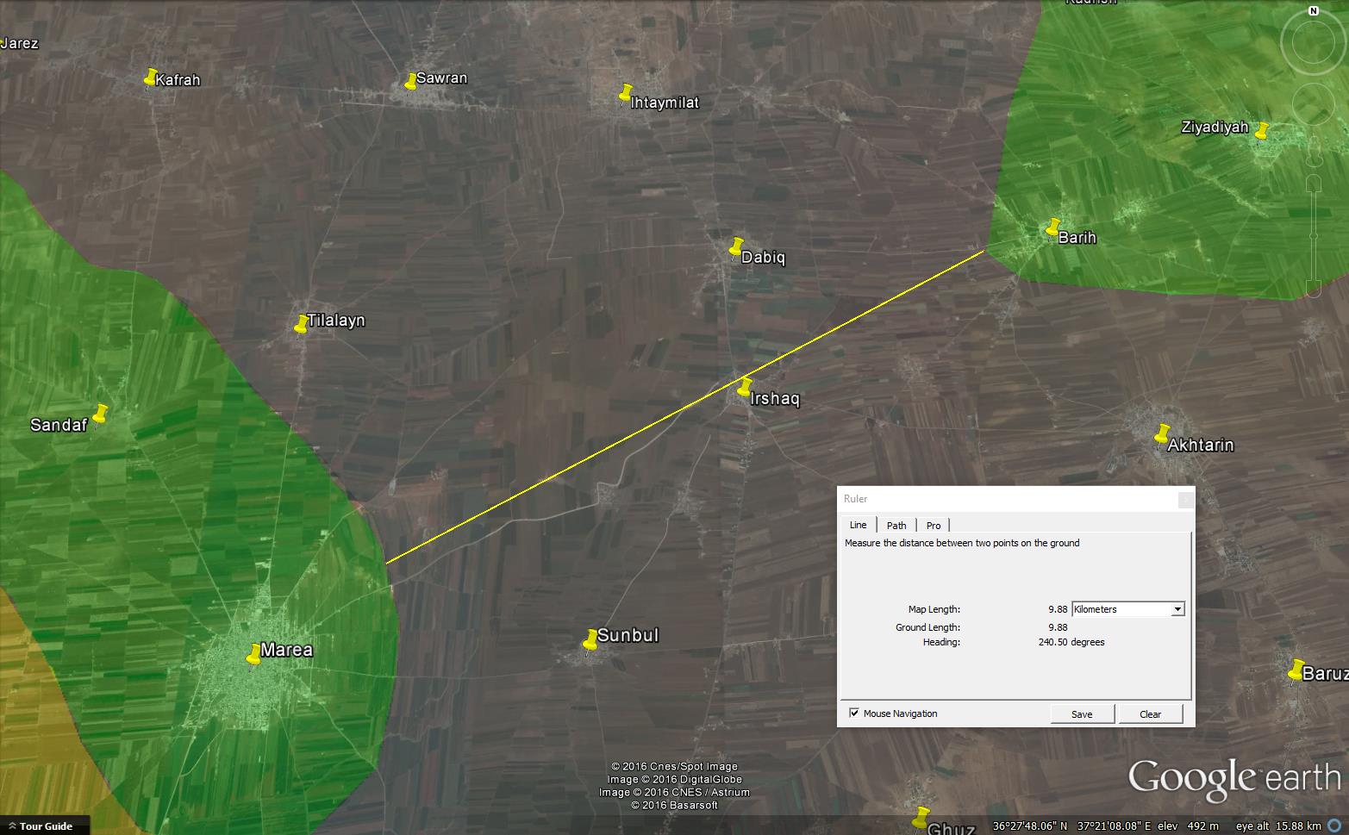The width and height of the screenshot is (1349, 835).
Task: Click the Sandaf place label
Action: pos(59,425)
